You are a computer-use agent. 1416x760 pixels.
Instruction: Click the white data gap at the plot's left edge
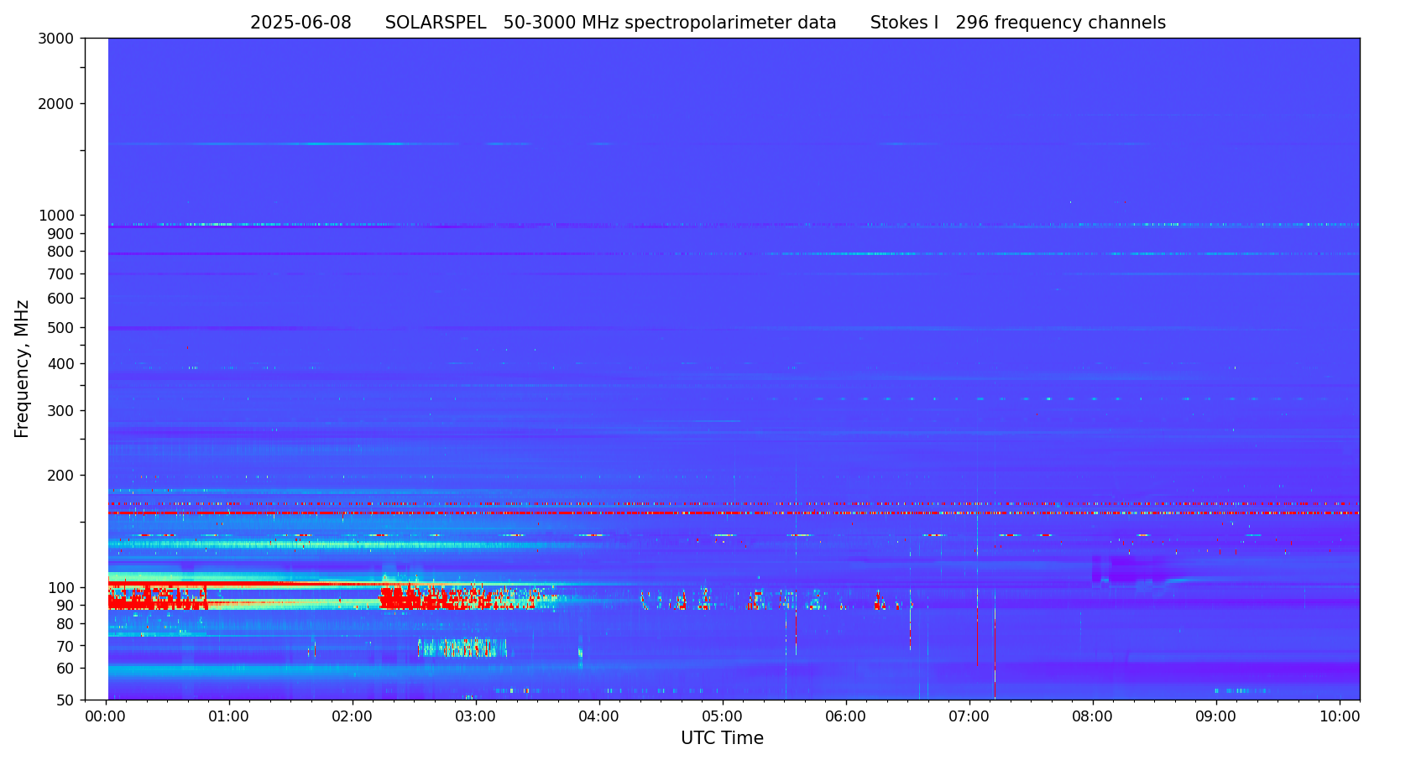[x=97, y=368]
